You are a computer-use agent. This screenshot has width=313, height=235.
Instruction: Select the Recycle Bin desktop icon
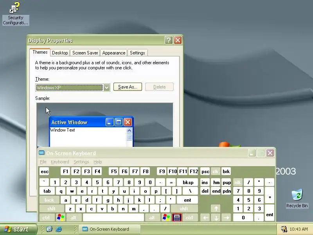297,199
